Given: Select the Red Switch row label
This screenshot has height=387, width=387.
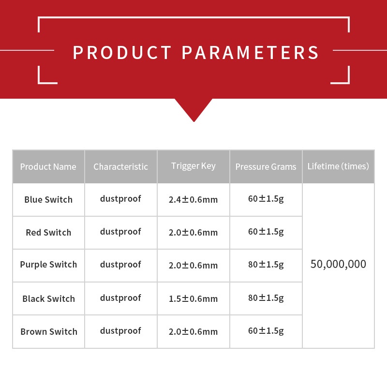Looking at the screenshot, I should pyautogui.click(x=48, y=233).
